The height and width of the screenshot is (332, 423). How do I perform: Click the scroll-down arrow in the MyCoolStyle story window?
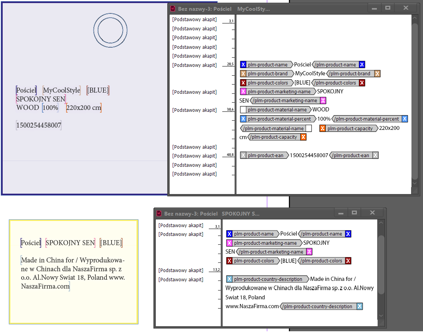(415, 183)
